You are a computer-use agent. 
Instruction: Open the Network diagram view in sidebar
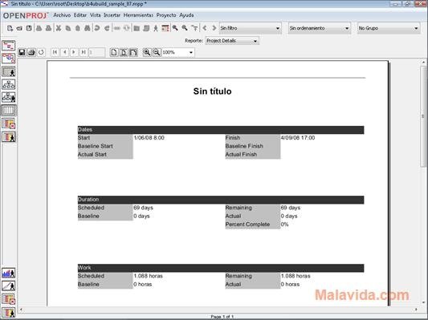9,59
